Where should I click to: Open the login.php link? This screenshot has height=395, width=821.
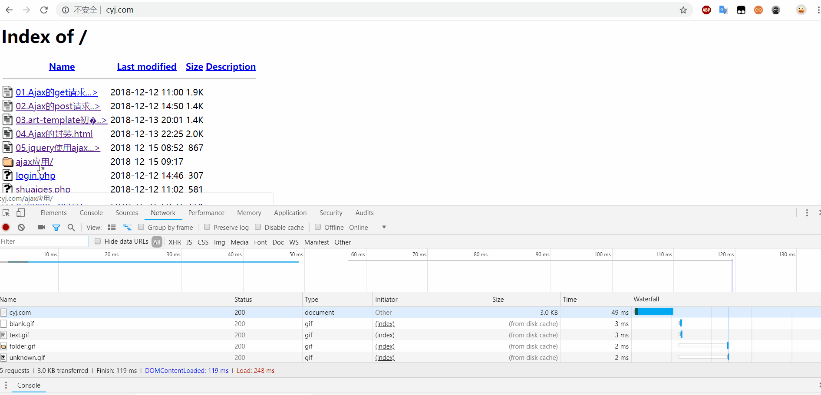pyautogui.click(x=36, y=176)
